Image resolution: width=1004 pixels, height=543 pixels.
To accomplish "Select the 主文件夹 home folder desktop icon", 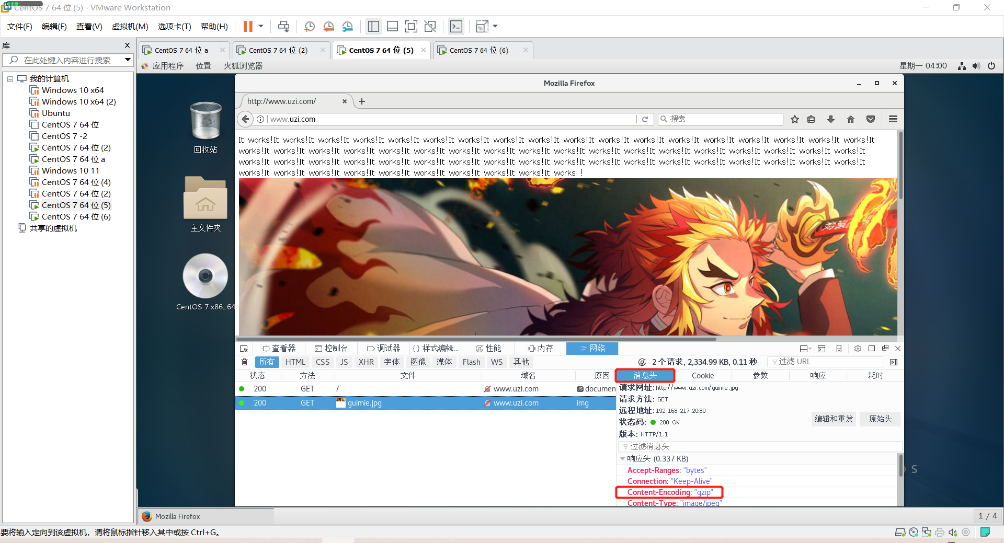I will pyautogui.click(x=206, y=204).
